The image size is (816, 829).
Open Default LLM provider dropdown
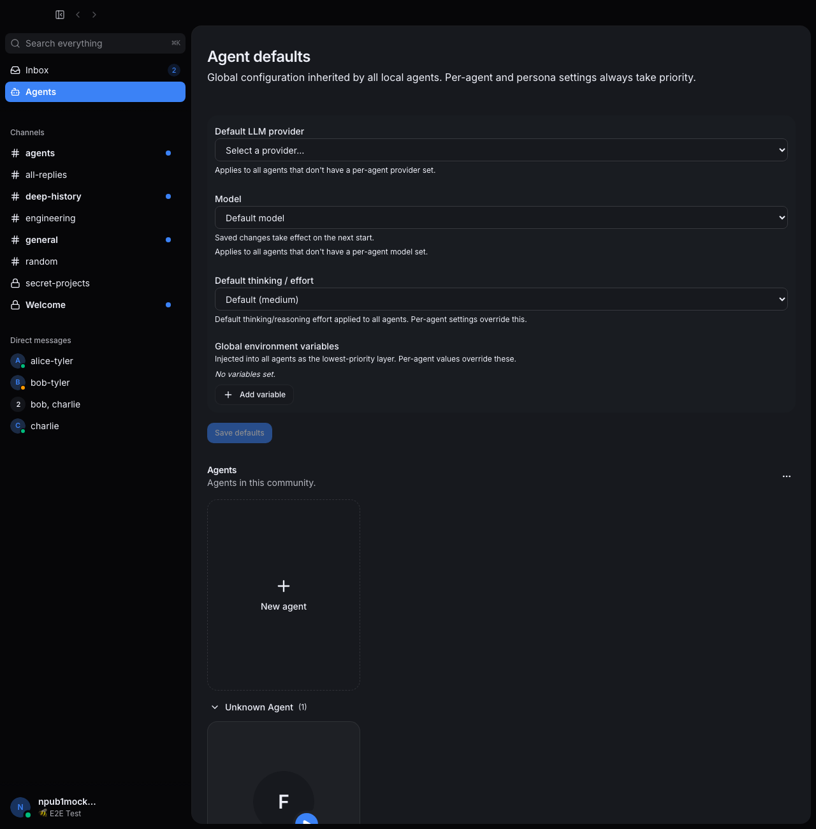[501, 150]
